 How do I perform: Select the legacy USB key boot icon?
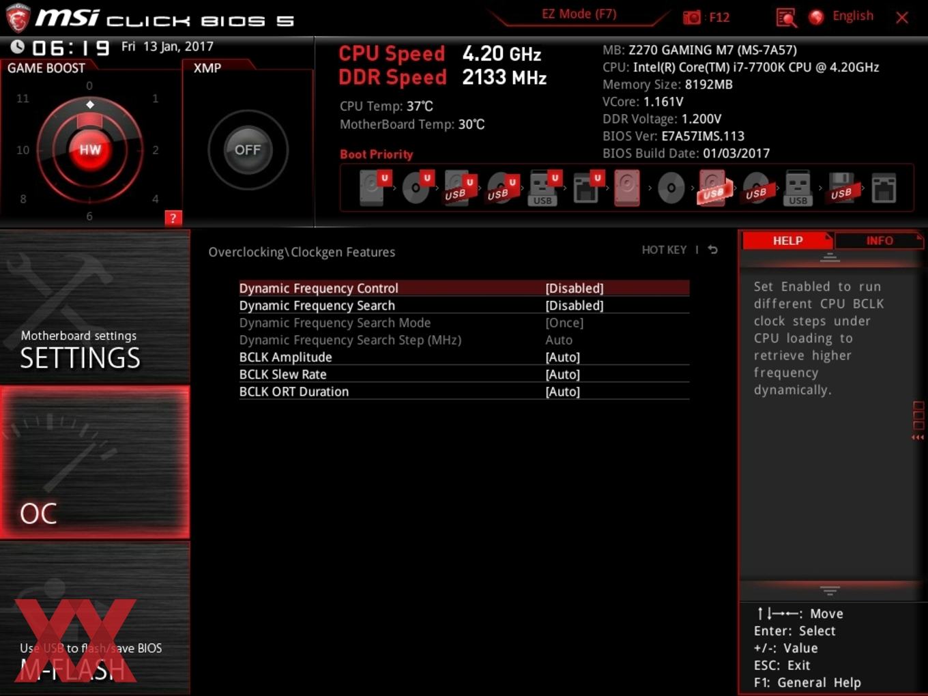click(798, 188)
